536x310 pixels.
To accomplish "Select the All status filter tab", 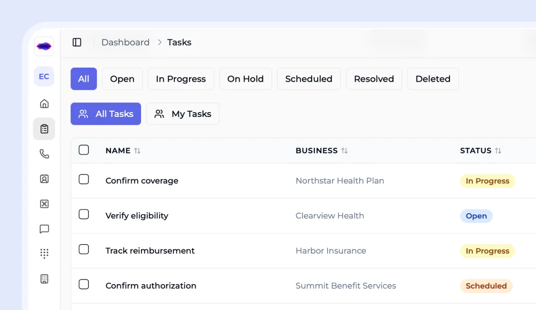I will point(84,79).
